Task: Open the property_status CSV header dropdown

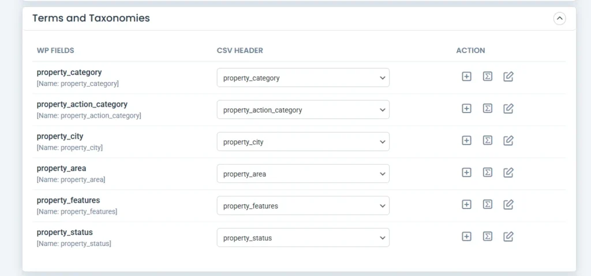Action: coord(303,238)
